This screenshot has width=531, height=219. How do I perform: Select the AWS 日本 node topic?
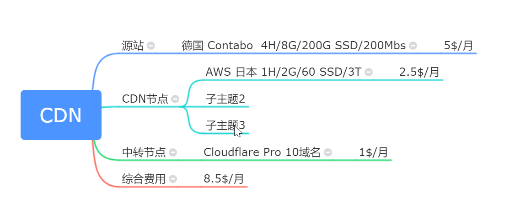click(x=283, y=72)
